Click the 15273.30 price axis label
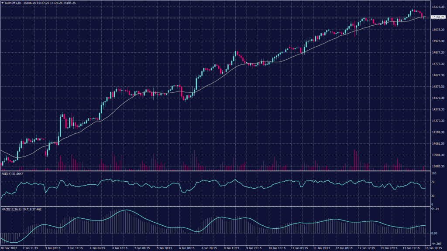 438,7
